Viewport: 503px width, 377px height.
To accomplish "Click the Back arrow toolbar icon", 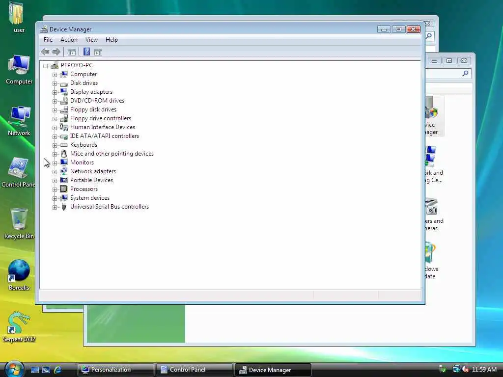I will [x=45, y=52].
